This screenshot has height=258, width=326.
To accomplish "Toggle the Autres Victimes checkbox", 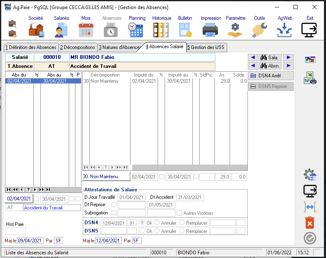I will coord(179,213).
